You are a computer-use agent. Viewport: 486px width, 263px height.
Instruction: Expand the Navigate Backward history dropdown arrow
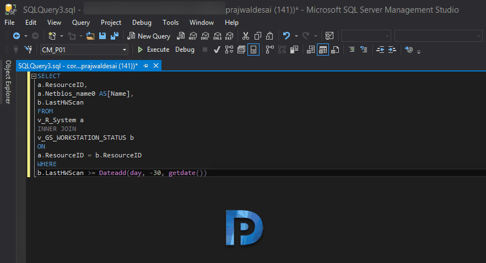coord(26,36)
